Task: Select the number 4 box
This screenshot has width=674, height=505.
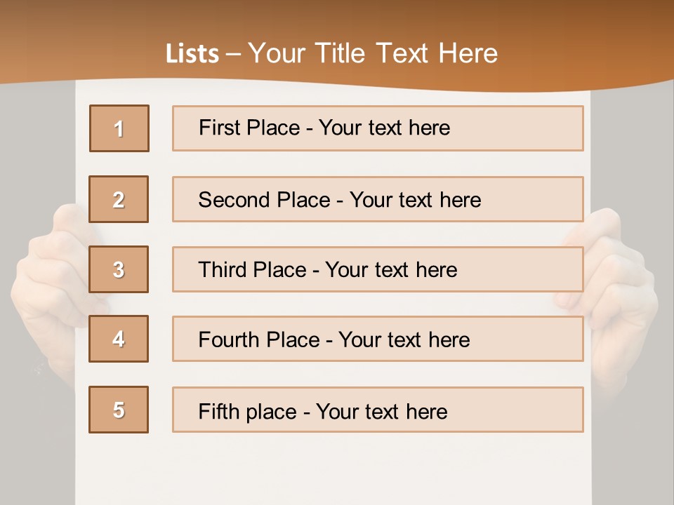Action: point(119,339)
